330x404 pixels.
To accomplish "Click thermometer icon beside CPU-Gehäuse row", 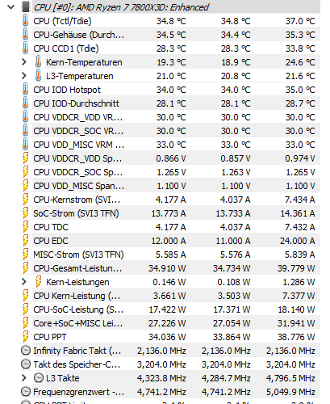I will click(x=25, y=35).
